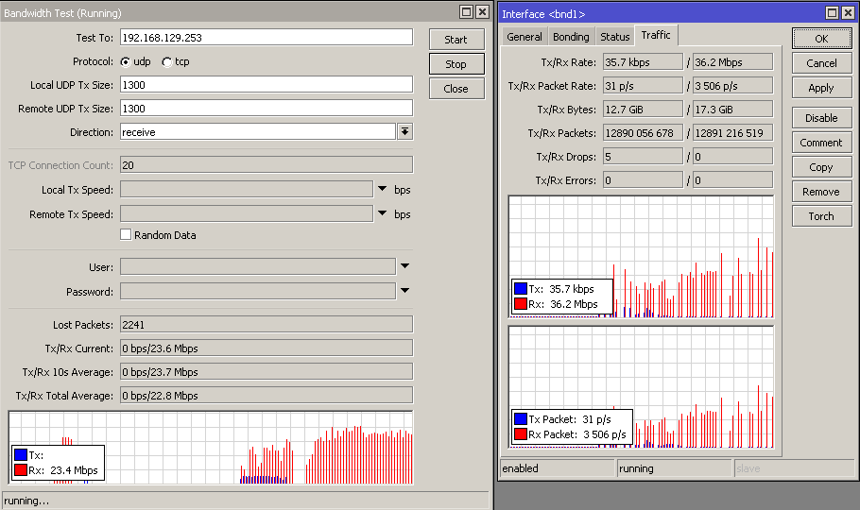
Task: Select the udp protocol radio button
Action: click(126, 62)
